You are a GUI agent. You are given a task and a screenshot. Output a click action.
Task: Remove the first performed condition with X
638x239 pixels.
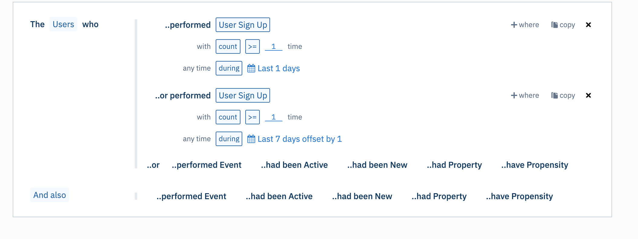(588, 25)
